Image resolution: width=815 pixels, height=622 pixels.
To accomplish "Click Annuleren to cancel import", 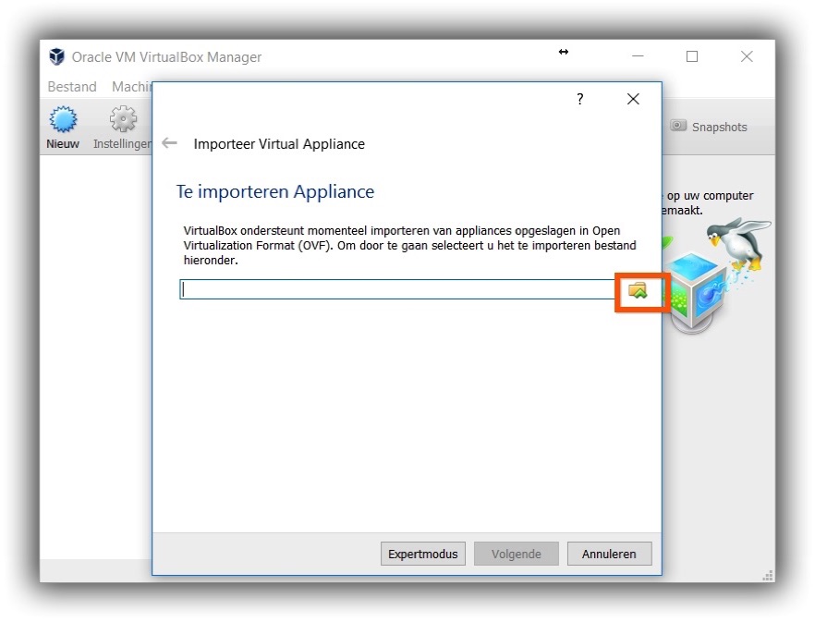I will click(x=609, y=554).
